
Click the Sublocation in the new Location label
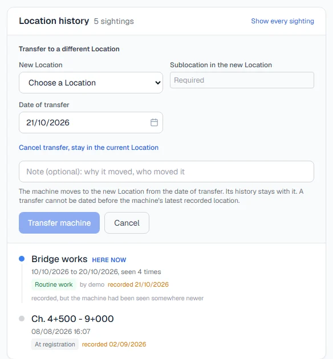[x=221, y=65]
